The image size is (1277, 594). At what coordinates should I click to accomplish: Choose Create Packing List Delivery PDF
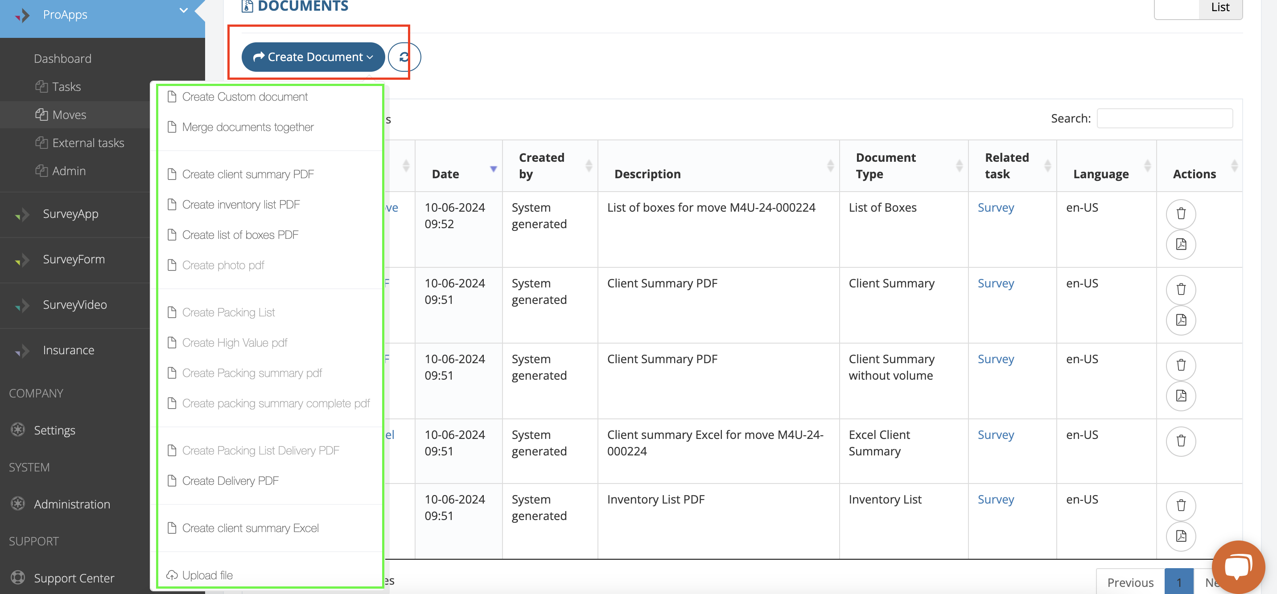[261, 451]
